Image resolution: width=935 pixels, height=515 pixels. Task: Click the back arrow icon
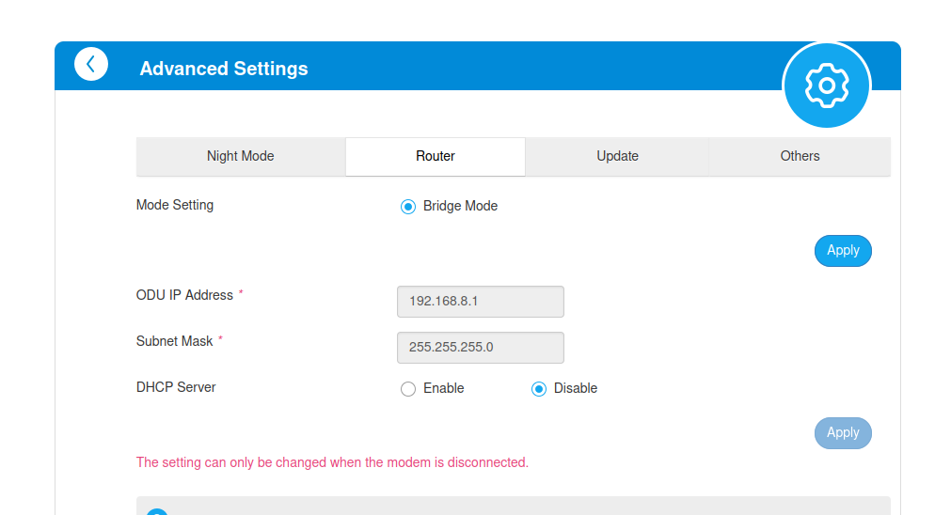[x=91, y=64]
